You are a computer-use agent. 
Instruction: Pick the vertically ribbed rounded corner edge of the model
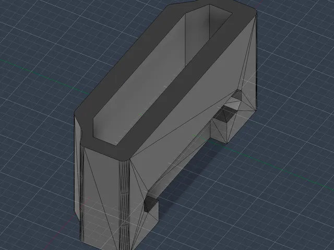pyautogui.click(x=124, y=205)
